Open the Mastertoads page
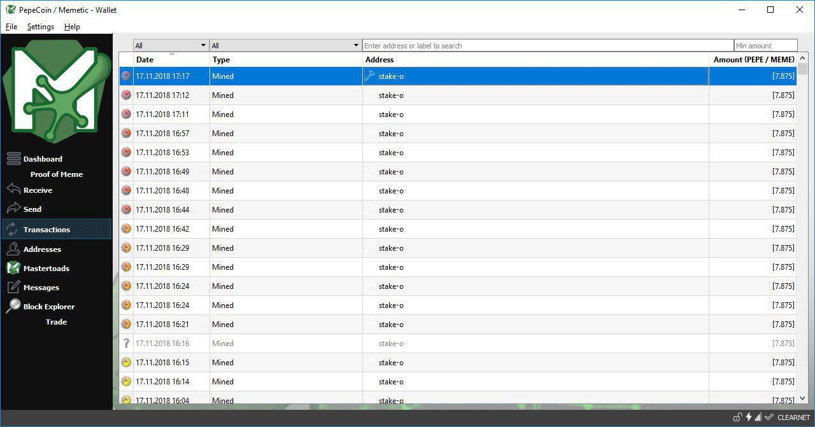The width and height of the screenshot is (815, 427). 46,269
